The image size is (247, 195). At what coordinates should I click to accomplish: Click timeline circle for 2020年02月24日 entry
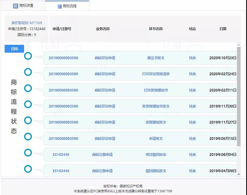pyautogui.click(x=28, y=72)
